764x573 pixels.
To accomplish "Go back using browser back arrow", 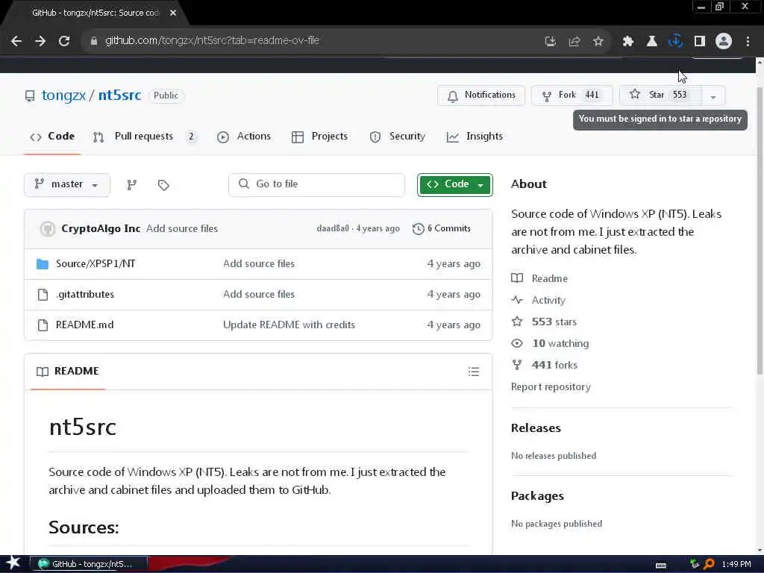I will (x=16, y=42).
